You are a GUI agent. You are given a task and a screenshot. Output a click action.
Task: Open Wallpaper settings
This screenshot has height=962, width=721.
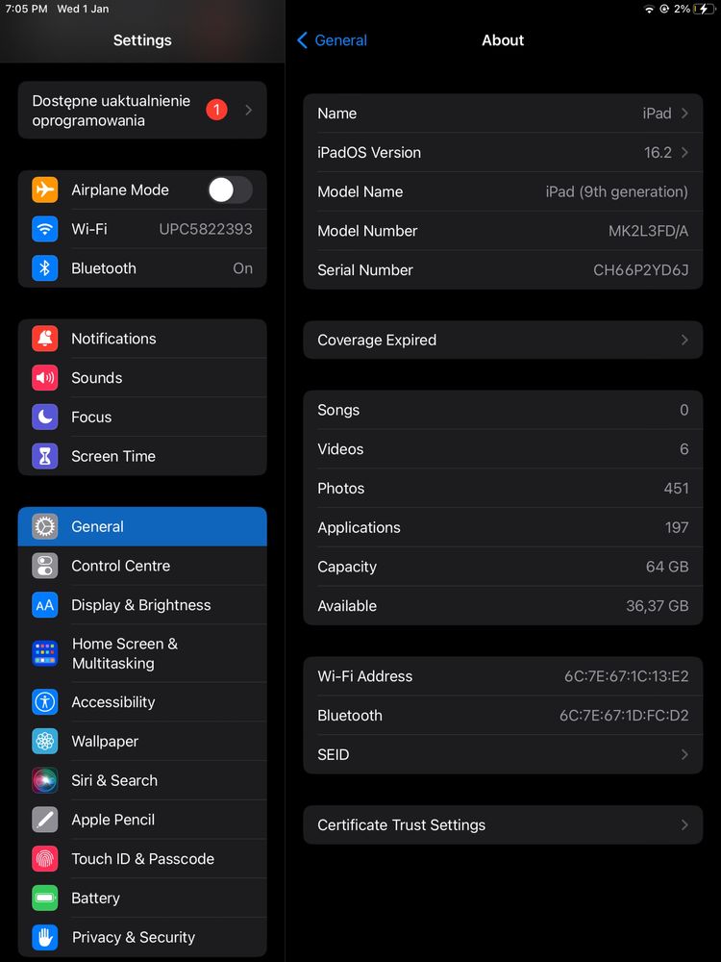[142, 741]
